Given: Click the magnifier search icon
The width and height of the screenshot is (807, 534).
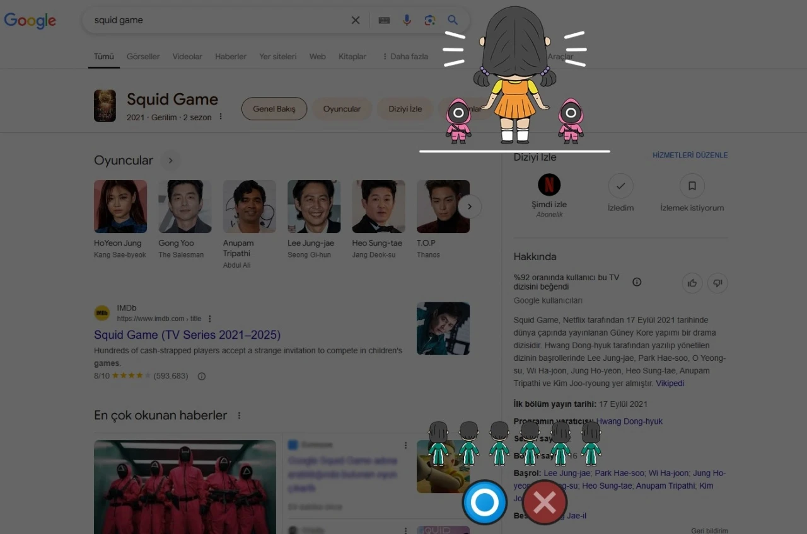Looking at the screenshot, I should tap(453, 20).
